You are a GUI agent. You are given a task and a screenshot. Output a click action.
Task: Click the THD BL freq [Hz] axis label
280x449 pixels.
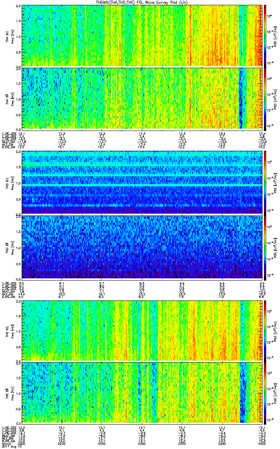12,183
